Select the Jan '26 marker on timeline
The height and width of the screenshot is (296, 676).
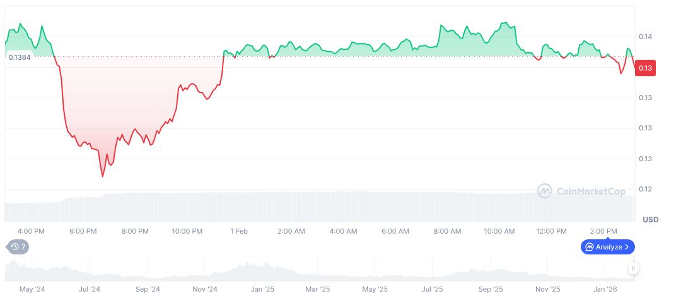pyautogui.click(x=605, y=290)
